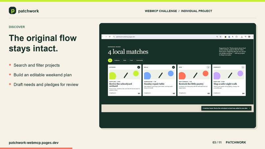The width and height of the screenshot is (265, 149).
Task: Bookmark the page with the star icon
Action: pos(220,37)
